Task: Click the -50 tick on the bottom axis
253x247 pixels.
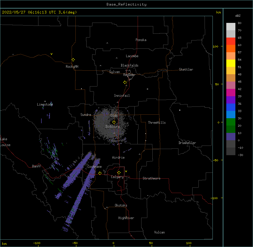Action: click(75, 243)
